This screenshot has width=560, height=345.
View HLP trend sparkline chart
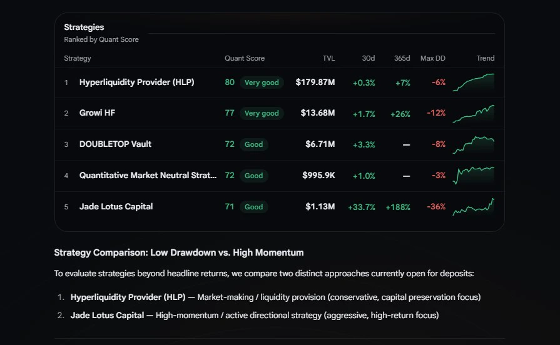click(x=474, y=82)
